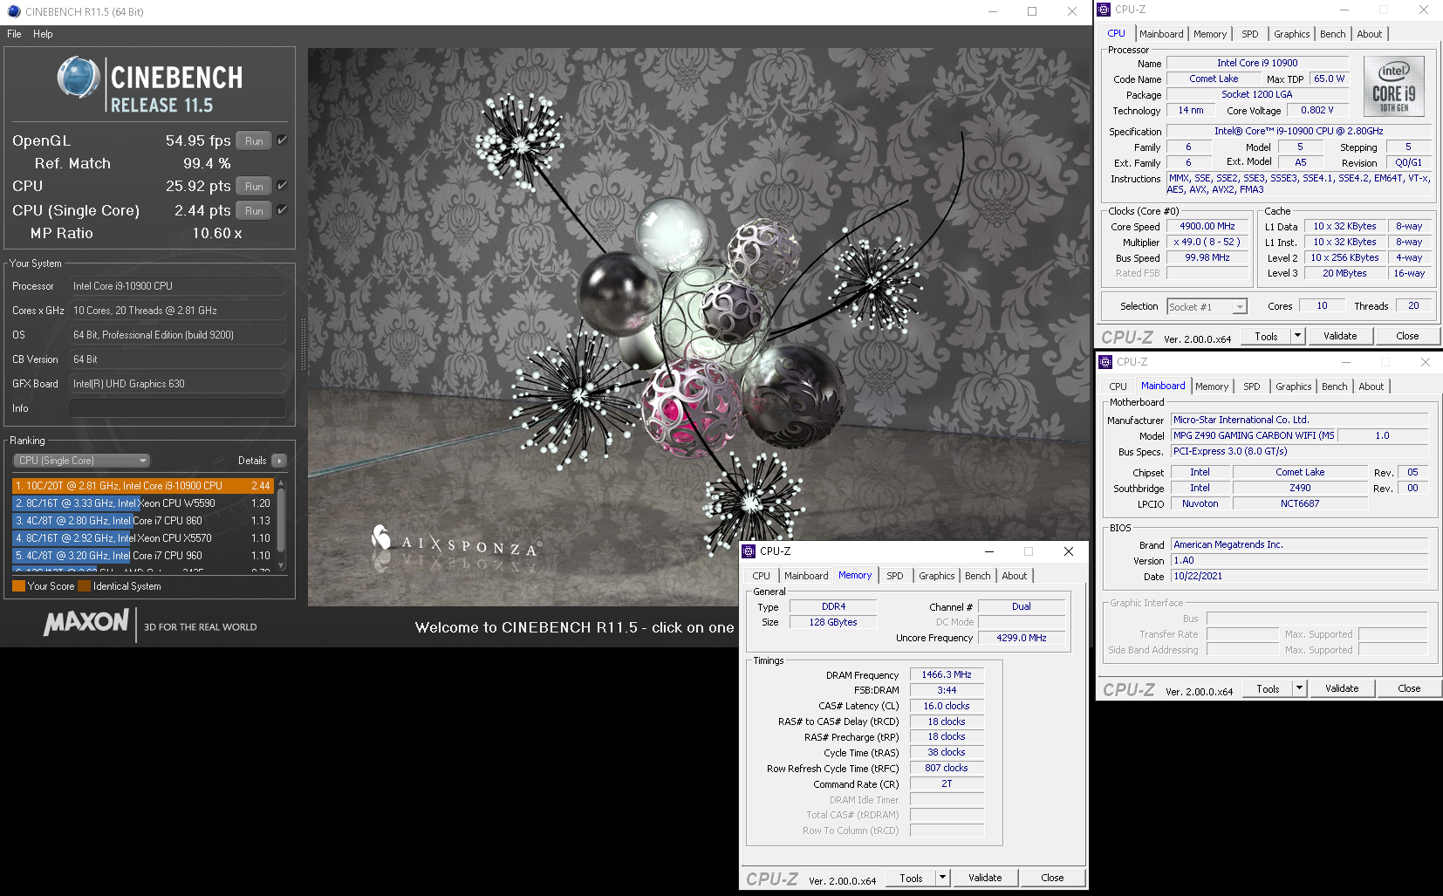This screenshot has height=896, width=1443.
Task: Toggle the OpenGL test checkbox
Action: point(282,140)
